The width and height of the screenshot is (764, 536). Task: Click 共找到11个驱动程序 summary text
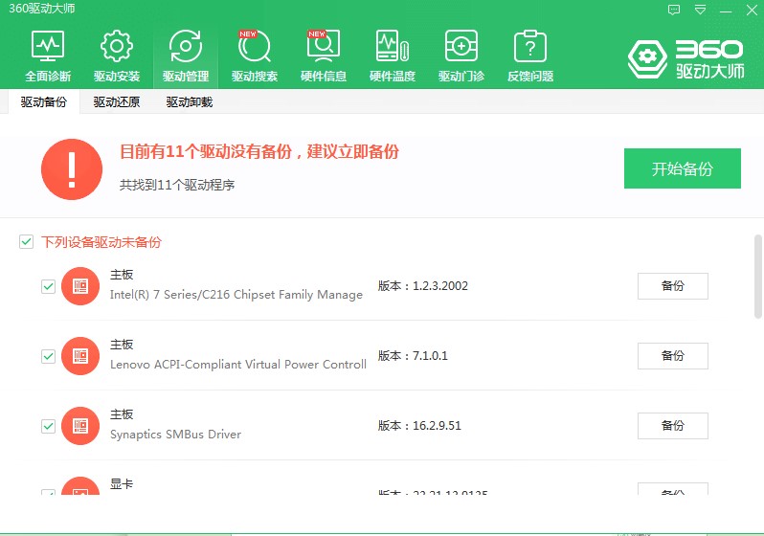tap(177, 185)
